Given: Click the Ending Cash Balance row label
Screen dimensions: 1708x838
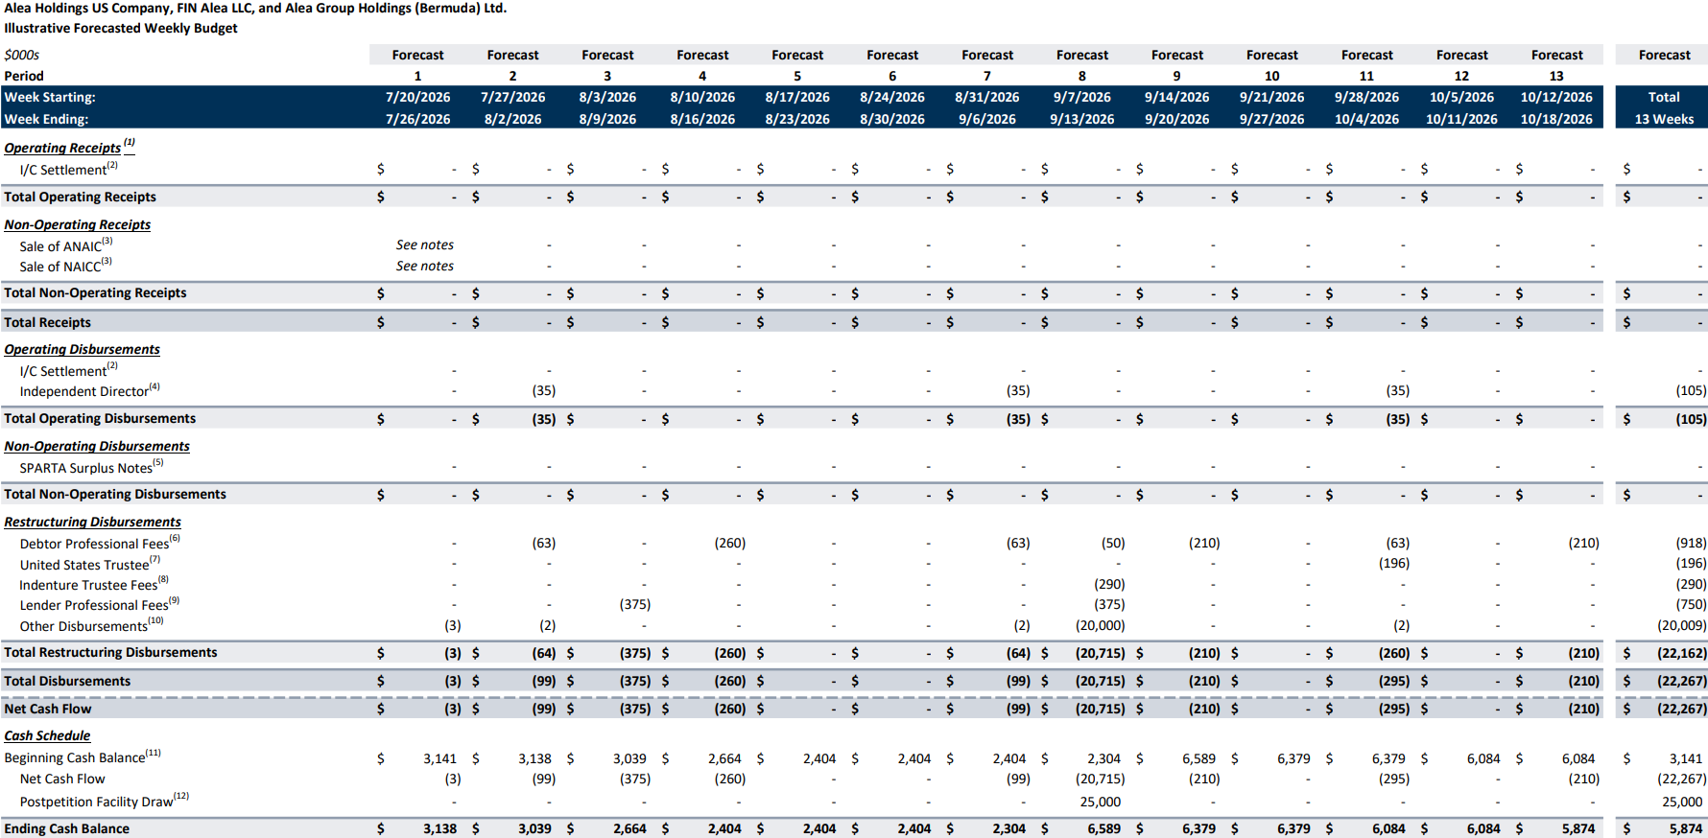Looking at the screenshot, I should [x=66, y=828].
